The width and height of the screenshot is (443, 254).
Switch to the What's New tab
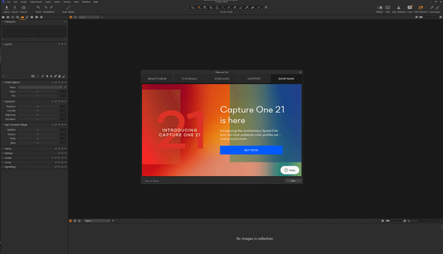[x=157, y=79]
